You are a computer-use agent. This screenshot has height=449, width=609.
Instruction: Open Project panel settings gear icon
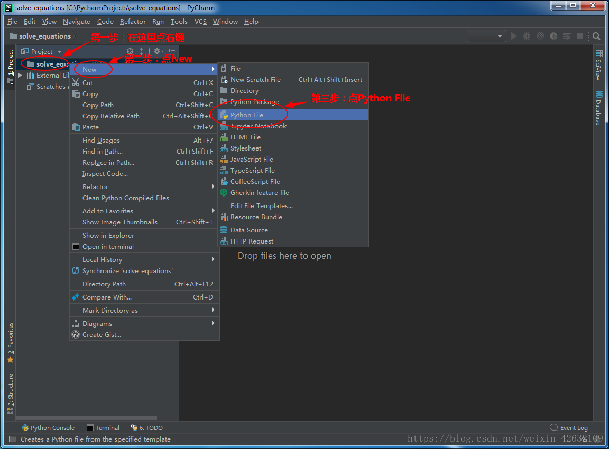click(158, 51)
